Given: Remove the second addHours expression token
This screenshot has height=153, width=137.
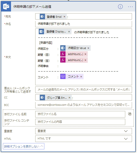Looking at the screenshot, I should 85,60.
